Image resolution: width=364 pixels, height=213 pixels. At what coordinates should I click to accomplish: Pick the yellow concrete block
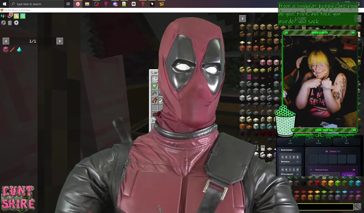(x=331, y=184)
